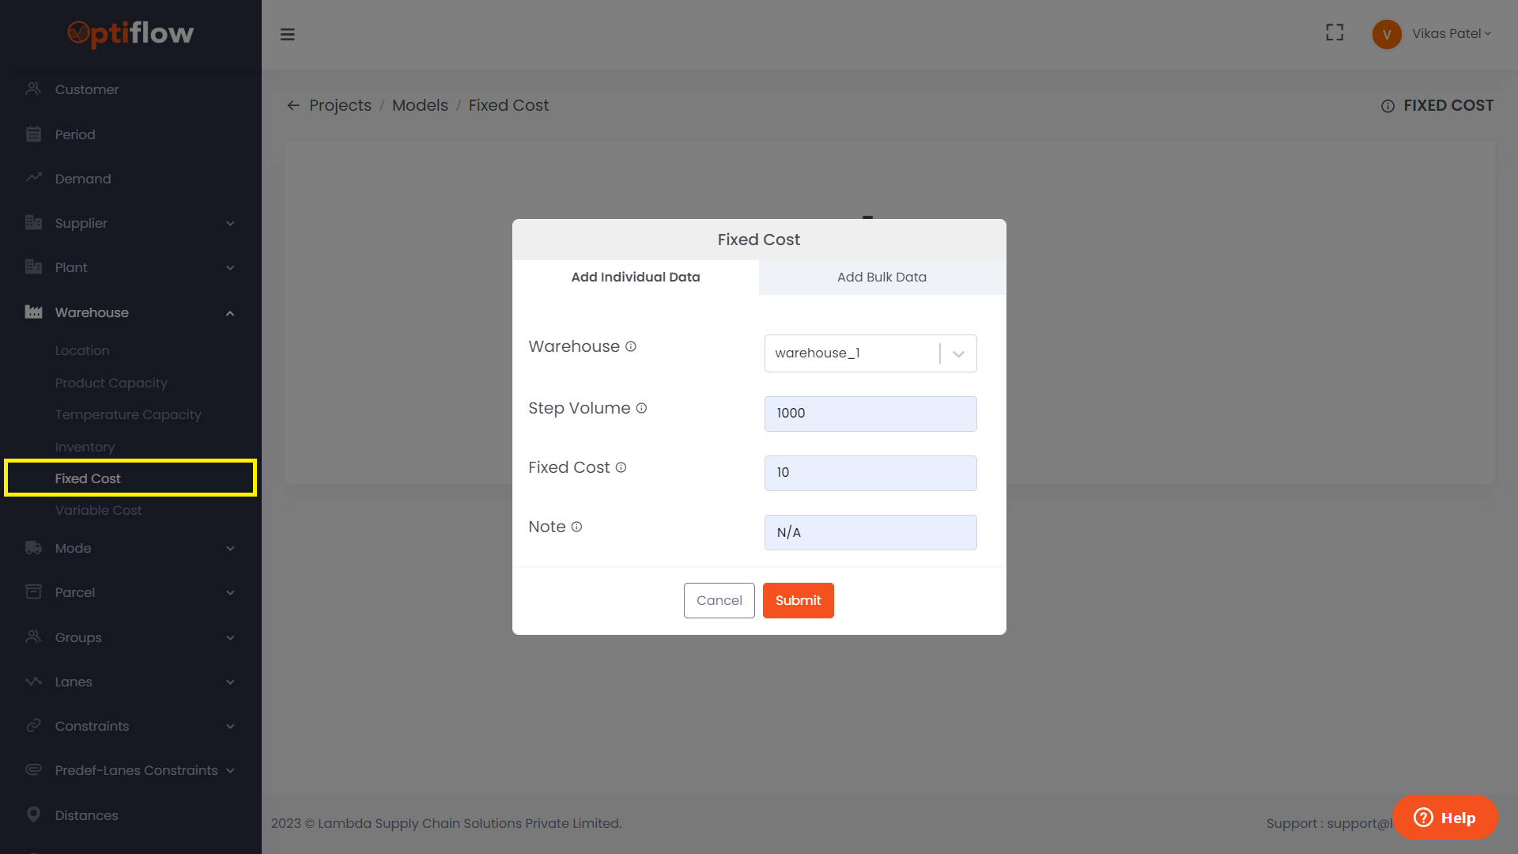Open the Period section icon
Image resolution: width=1518 pixels, height=854 pixels.
pos(33,134)
